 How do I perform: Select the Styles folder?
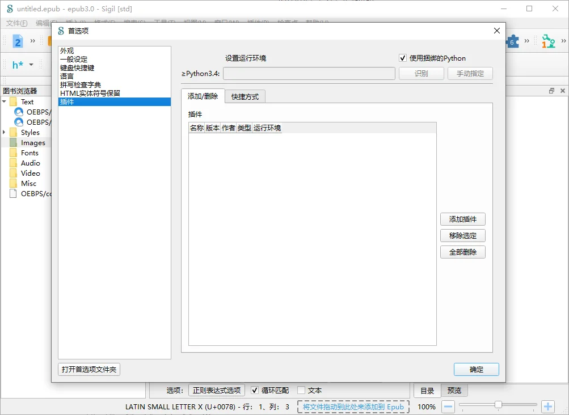click(30, 133)
